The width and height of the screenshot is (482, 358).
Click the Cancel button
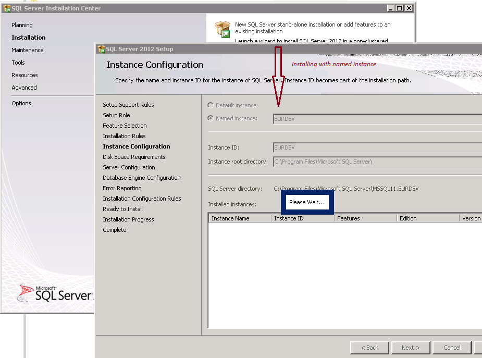coord(452,348)
